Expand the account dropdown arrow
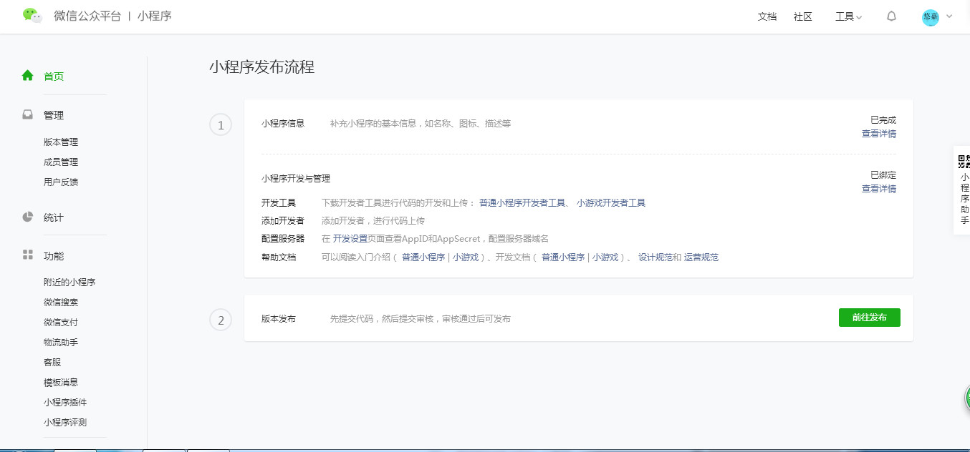 click(949, 16)
